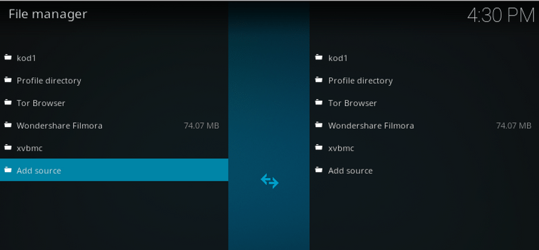Open xvbmc folder in the right pane
539x250 pixels.
pyautogui.click(x=424, y=148)
